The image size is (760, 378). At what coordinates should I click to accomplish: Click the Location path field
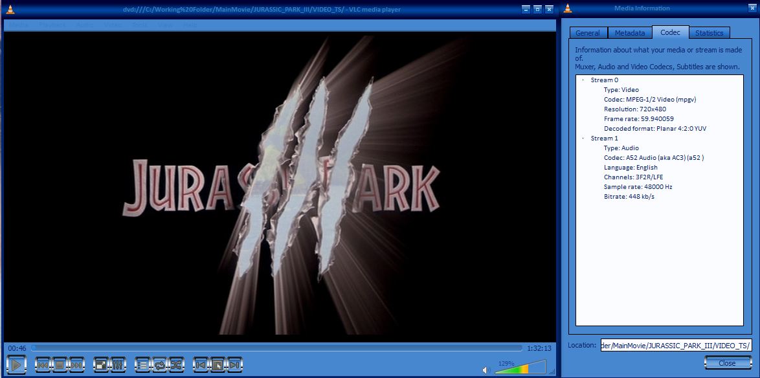point(676,345)
